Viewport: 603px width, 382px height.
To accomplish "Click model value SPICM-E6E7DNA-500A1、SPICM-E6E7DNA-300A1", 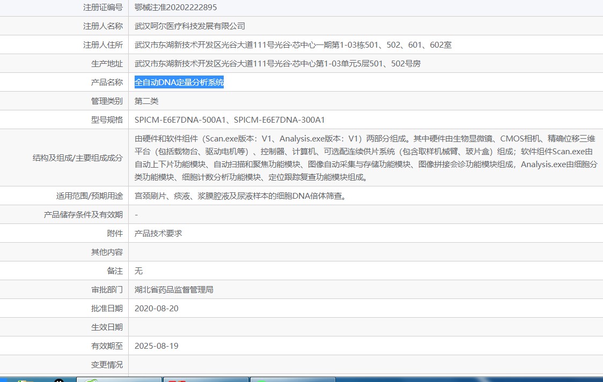I will 230,120.
